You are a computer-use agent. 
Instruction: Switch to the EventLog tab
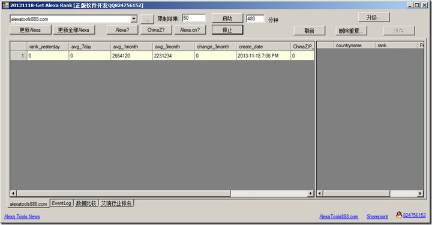point(61,203)
